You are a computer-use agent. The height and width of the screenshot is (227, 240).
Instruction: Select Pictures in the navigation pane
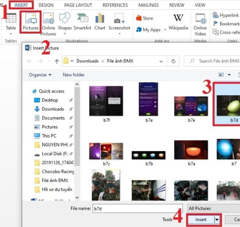[46, 127]
